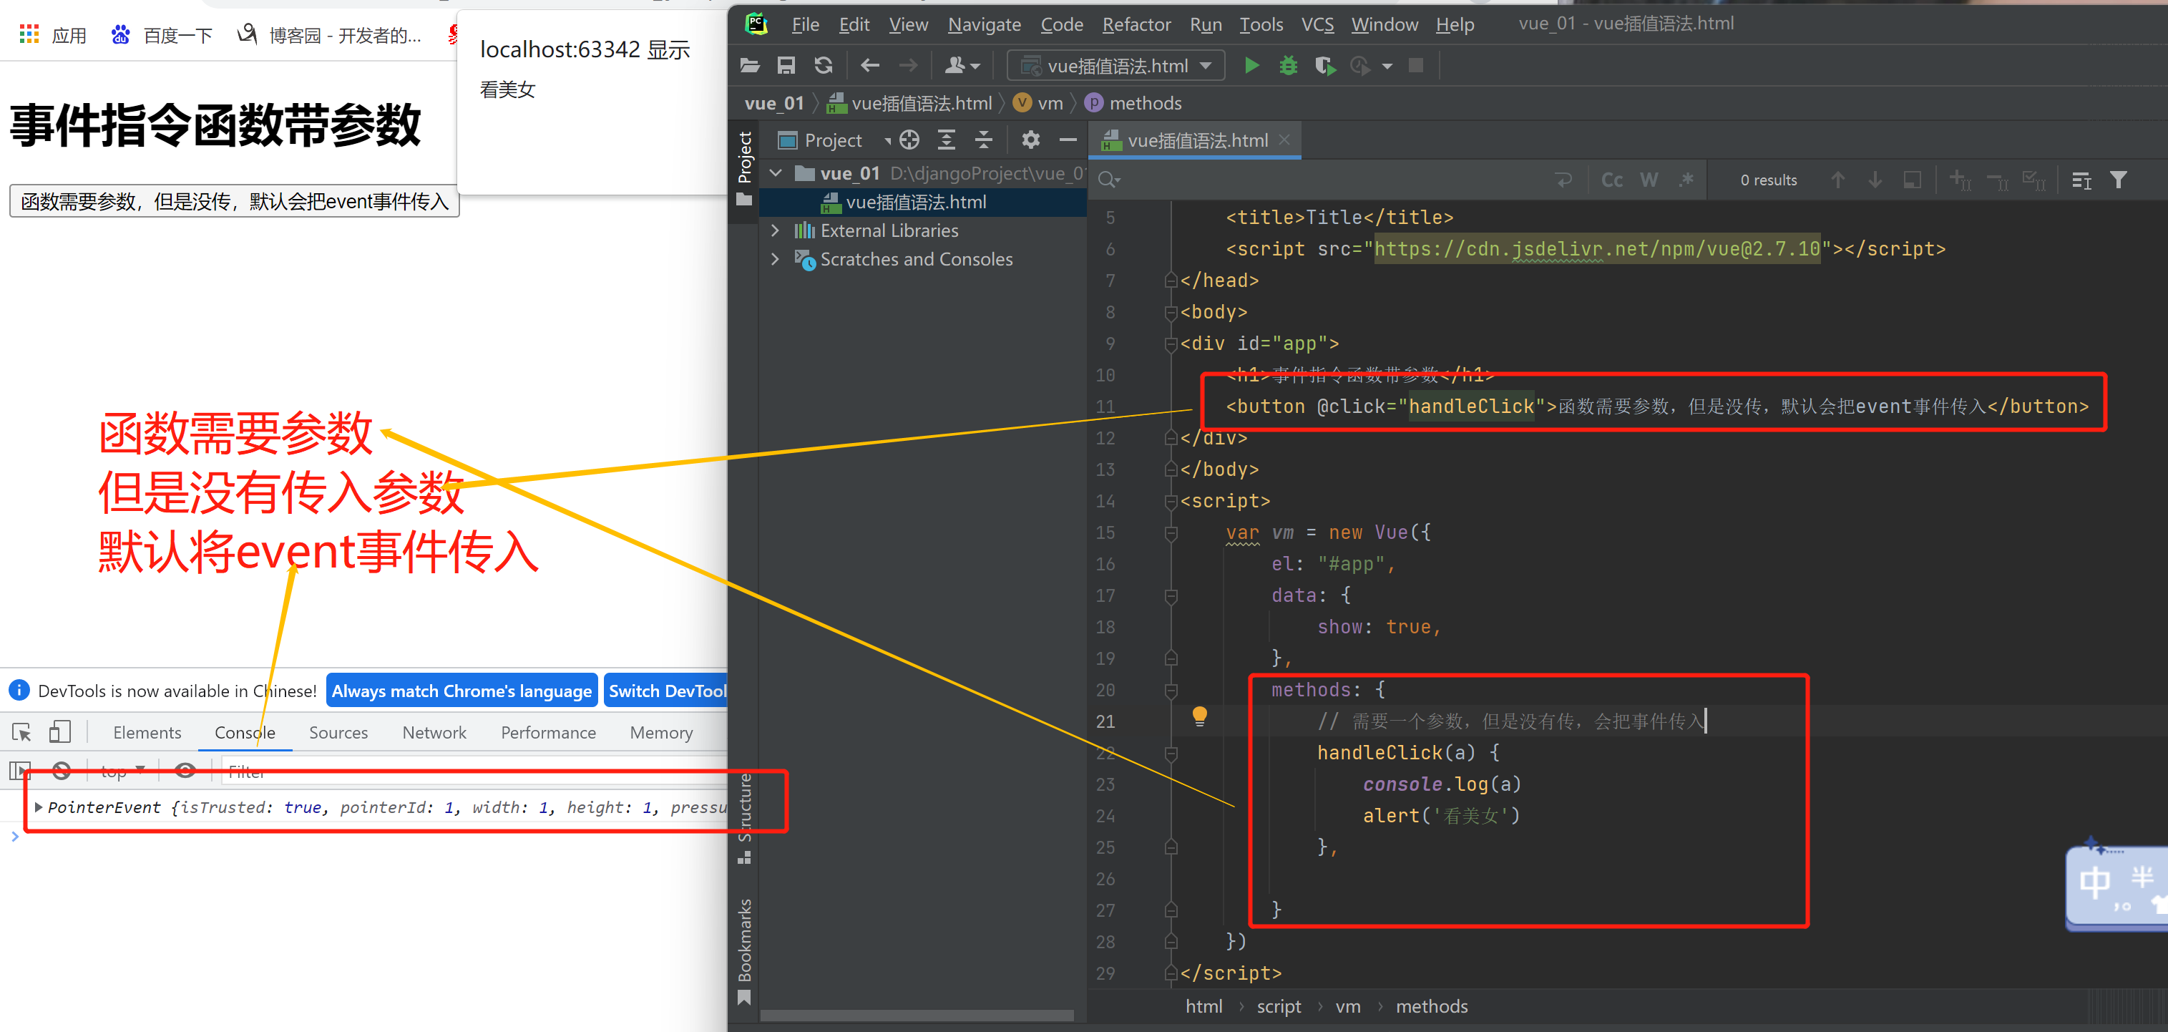This screenshot has height=1032, width=2168.
Task: Close the vue插值语法.html editor tab
Action: (x=1284, y=140)
